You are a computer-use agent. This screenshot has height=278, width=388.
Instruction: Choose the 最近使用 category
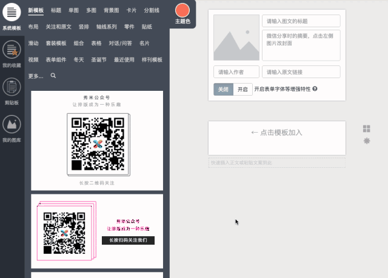124,59
